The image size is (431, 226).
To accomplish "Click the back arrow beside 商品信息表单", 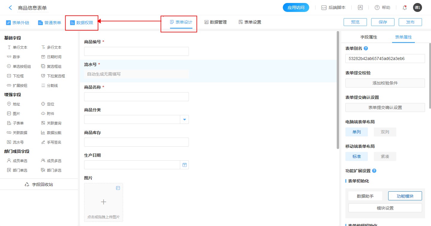I will pos(10,8).
